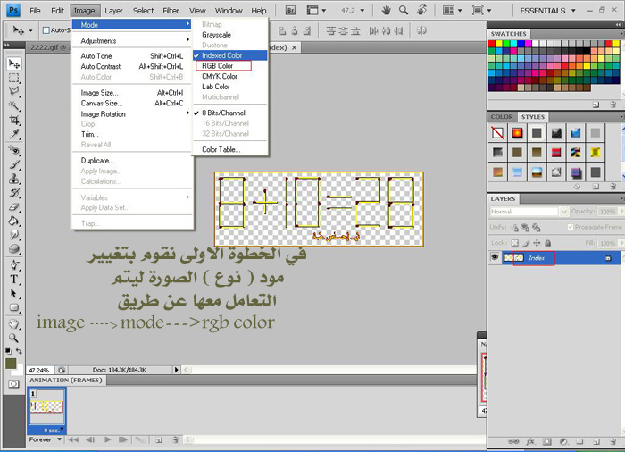The width and height of the screenshot is (625, 452).
Task: Switch to the STYLES tab
Action: coord(532,117)
